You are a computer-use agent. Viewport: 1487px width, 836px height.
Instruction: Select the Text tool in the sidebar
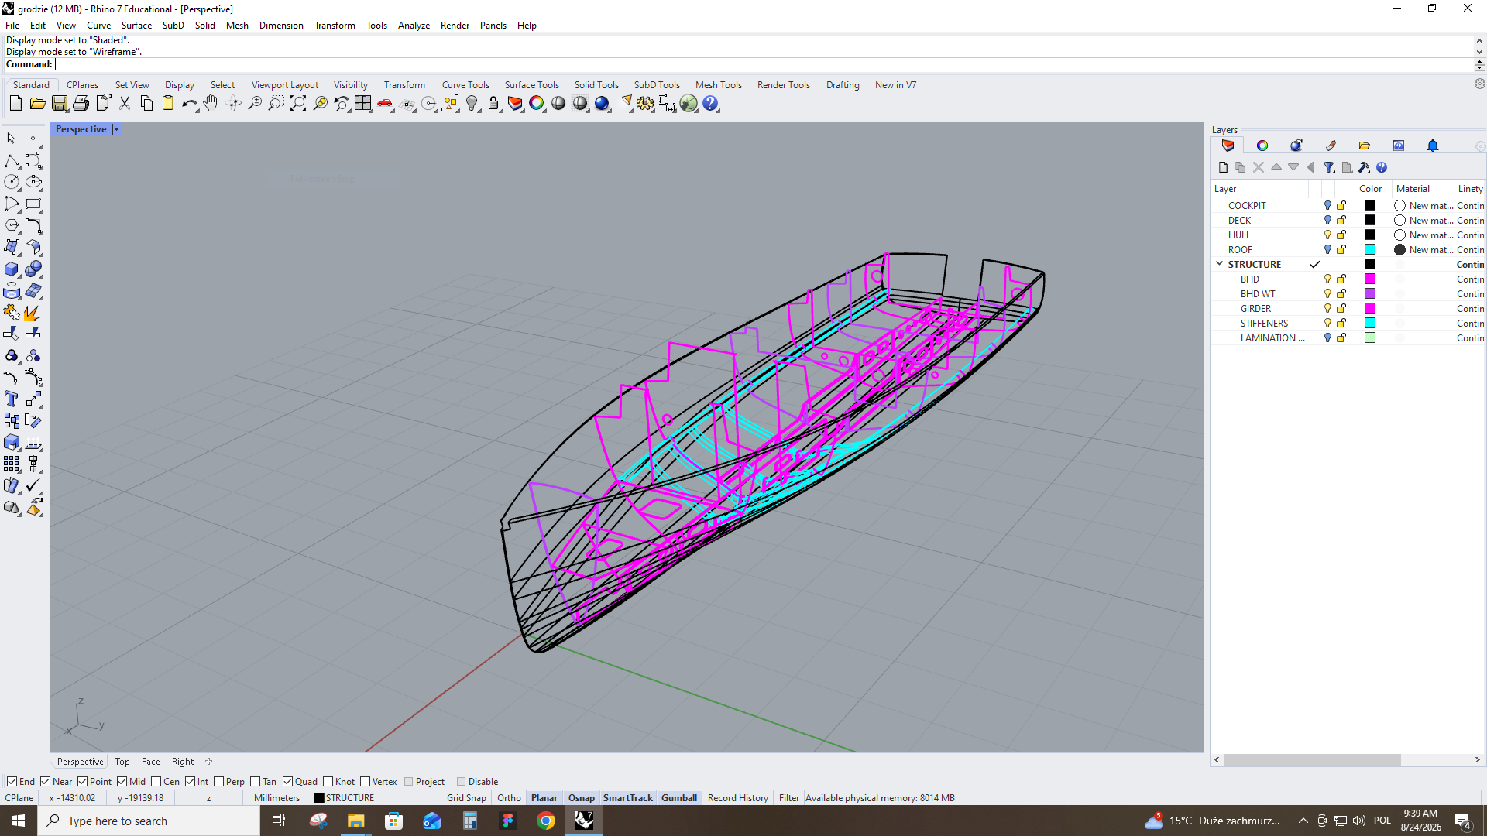tap(12, 399)
